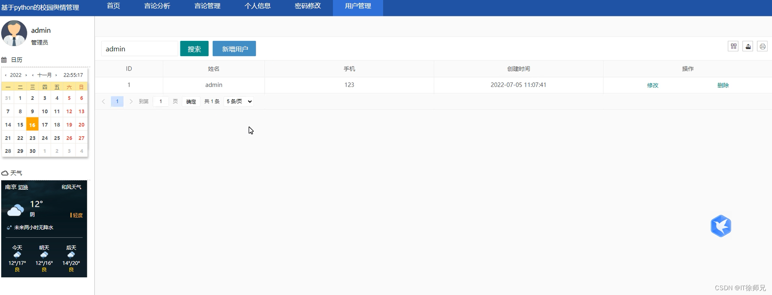
Task: Go to previous month before 十一月
Action: click(x=33, y=75)
